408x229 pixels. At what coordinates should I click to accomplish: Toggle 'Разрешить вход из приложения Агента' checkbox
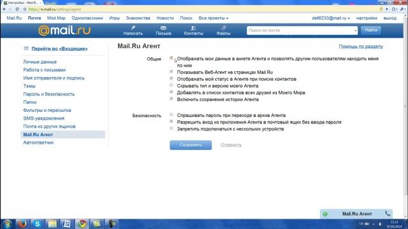click(x=171, y=121)
